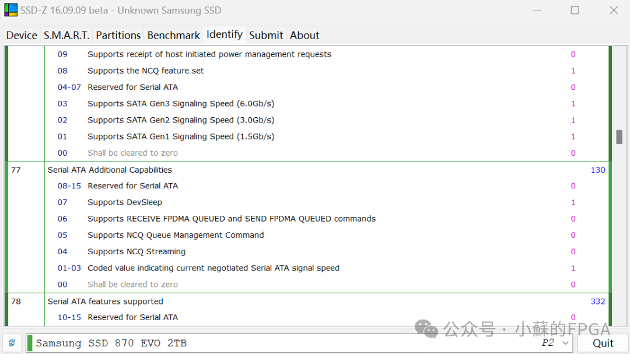The height and width of the screenshot is (354, 630).
Task: Maximize the SSD-Z window
Action: pos(575,10)
